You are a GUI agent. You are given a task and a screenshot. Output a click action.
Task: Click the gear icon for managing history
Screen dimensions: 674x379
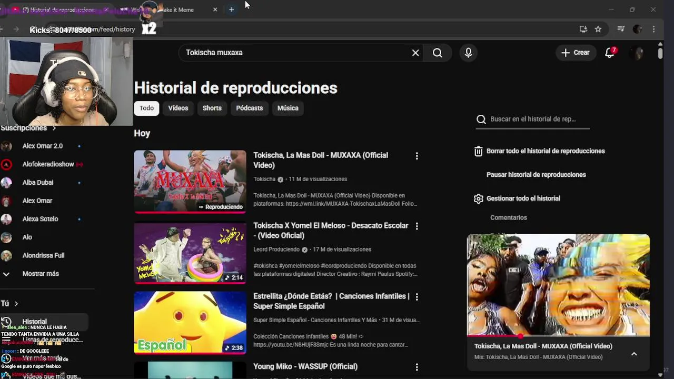478,198
